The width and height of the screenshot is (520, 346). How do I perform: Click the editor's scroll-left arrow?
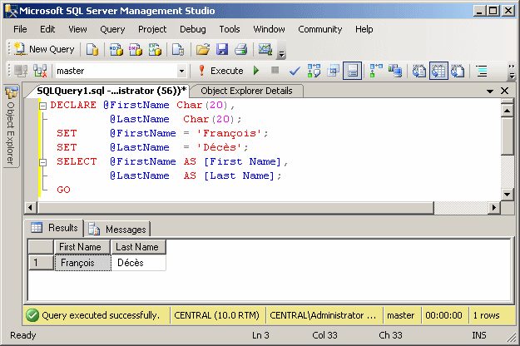click(x=31, y=208)
